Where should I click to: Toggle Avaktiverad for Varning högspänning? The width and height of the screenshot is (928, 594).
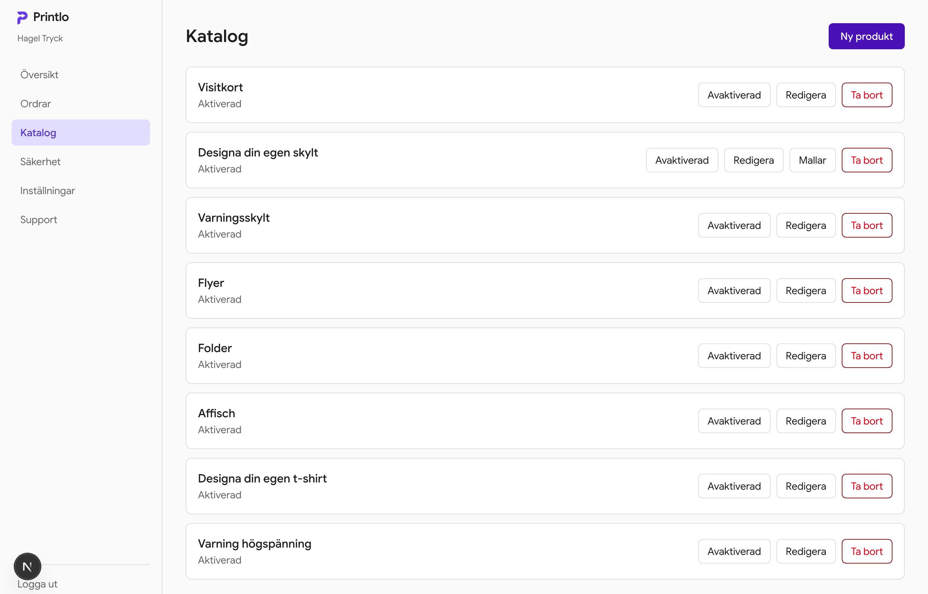(x=734, y=551)
